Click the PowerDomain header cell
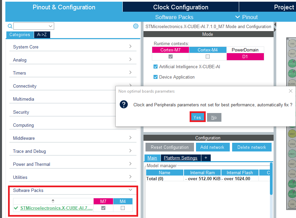296x218 pixels. tap(245, 50)
